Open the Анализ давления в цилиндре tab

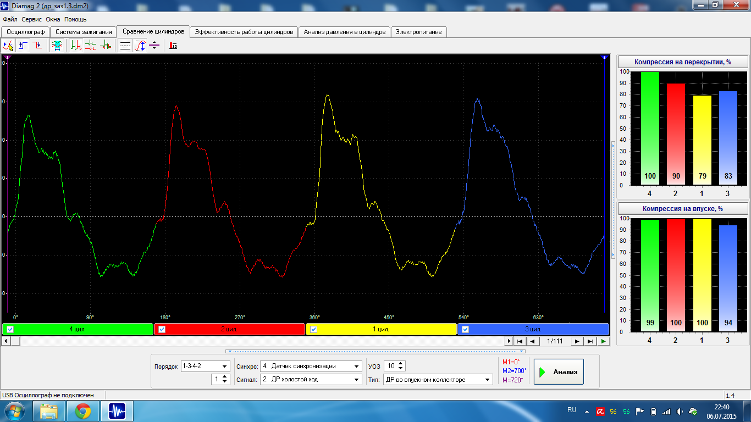(345, 32)
